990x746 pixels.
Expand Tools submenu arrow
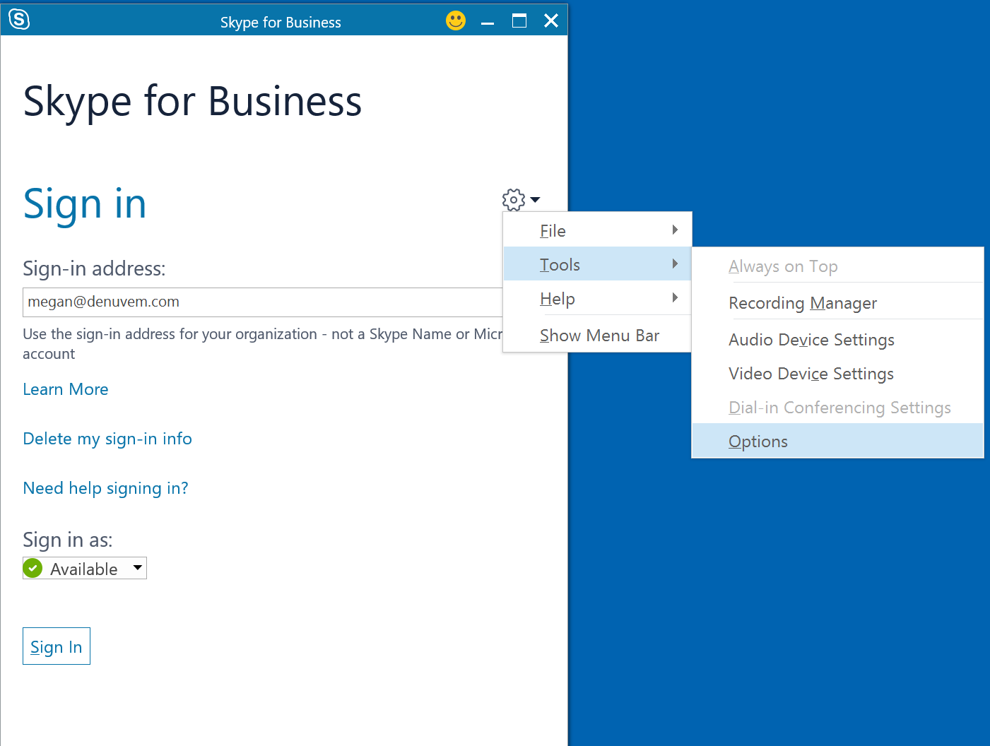coord(675,264)
